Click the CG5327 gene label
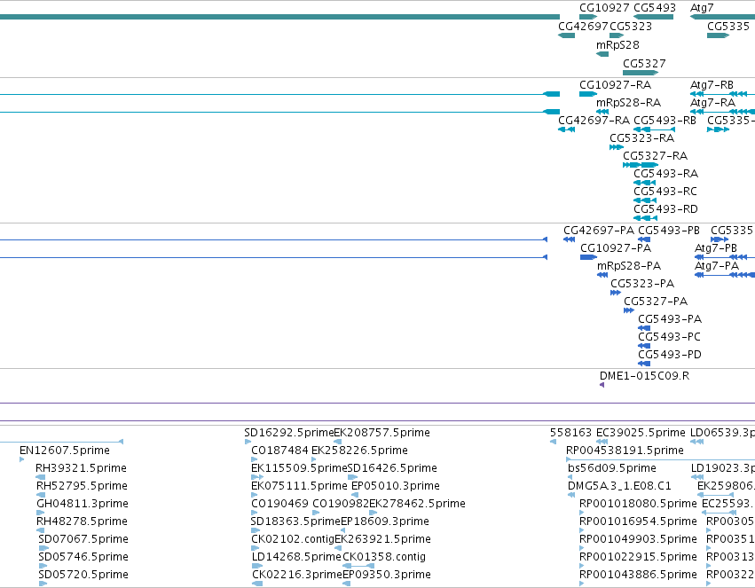This screenshot has width=755, height=588. pos(644,64)
